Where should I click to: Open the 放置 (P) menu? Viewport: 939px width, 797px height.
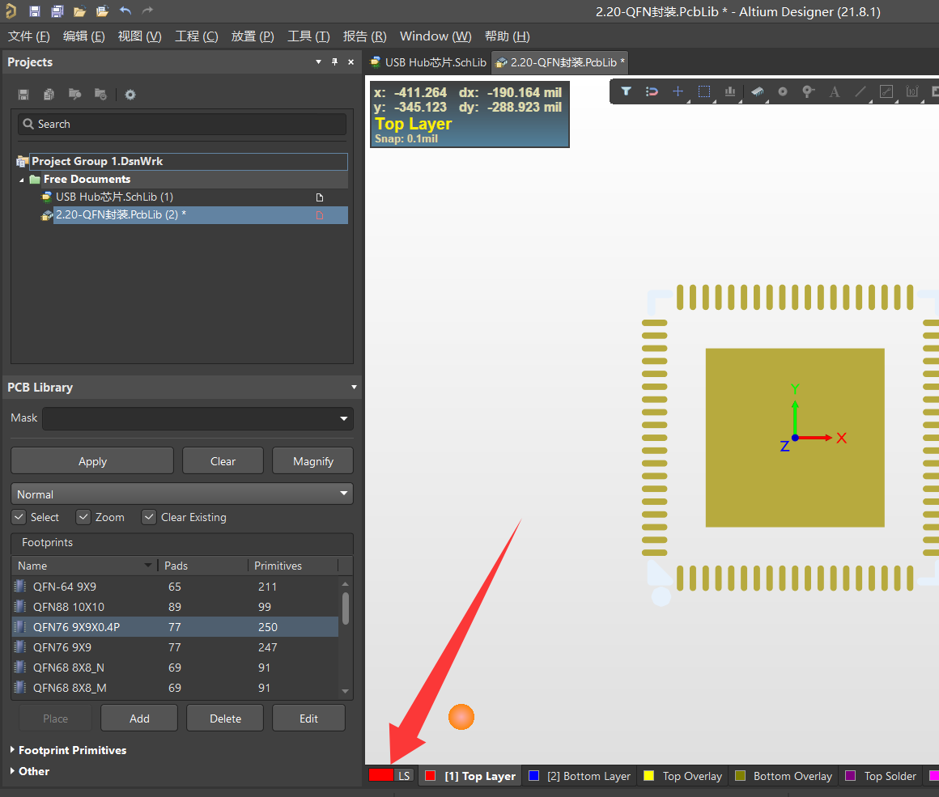pos(253,36)
